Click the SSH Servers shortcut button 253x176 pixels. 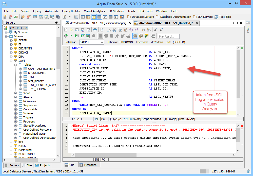(203, 17)
